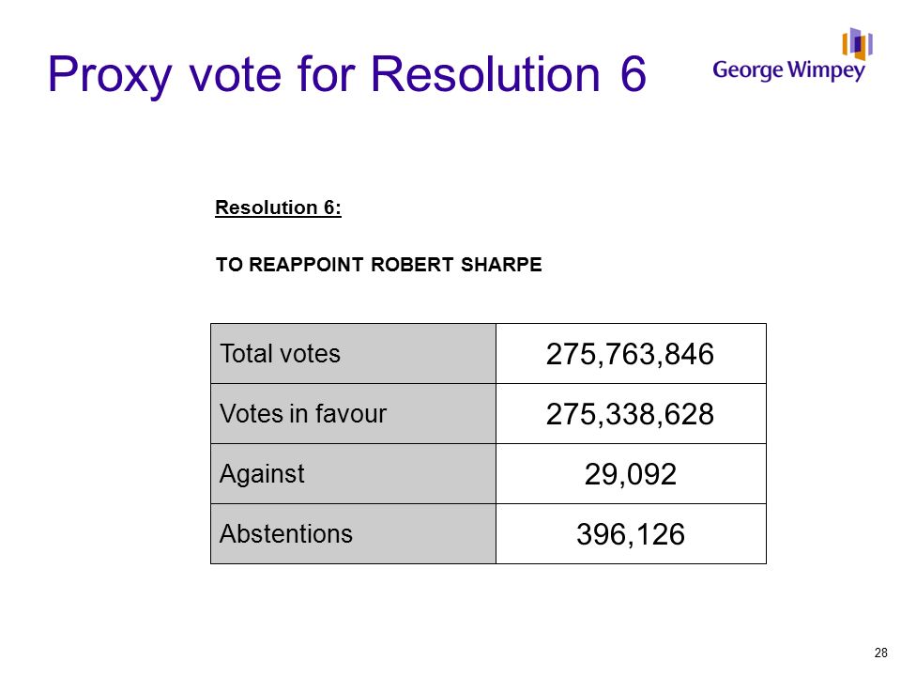Click the word Resolution in the slide title
The height and width of the screenshot is (676, 901).
pyautogui.click(x=485, y=74)
